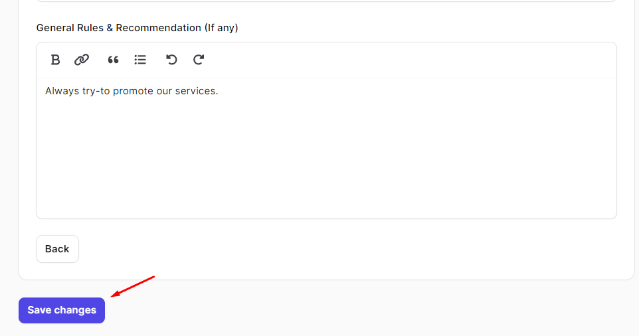Place cursor just after "services." period

[x=219, y=91]
